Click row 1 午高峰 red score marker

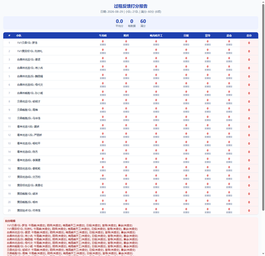(103, 41)
